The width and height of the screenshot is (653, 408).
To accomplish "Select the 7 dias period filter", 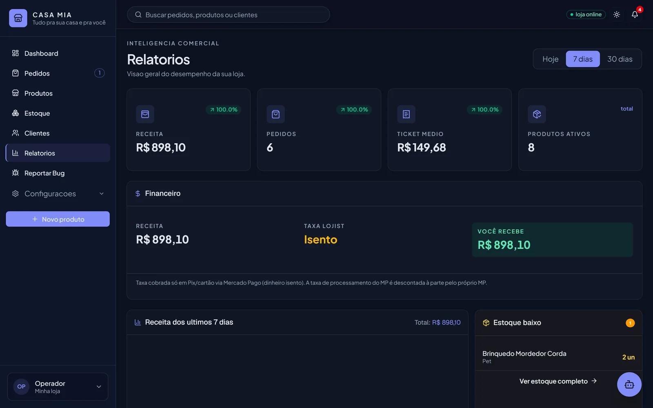I will pos(583,59).
